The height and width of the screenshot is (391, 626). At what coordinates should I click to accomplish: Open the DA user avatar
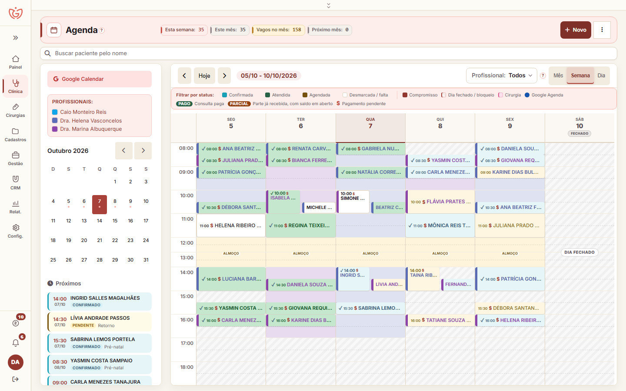click(16, 362)
